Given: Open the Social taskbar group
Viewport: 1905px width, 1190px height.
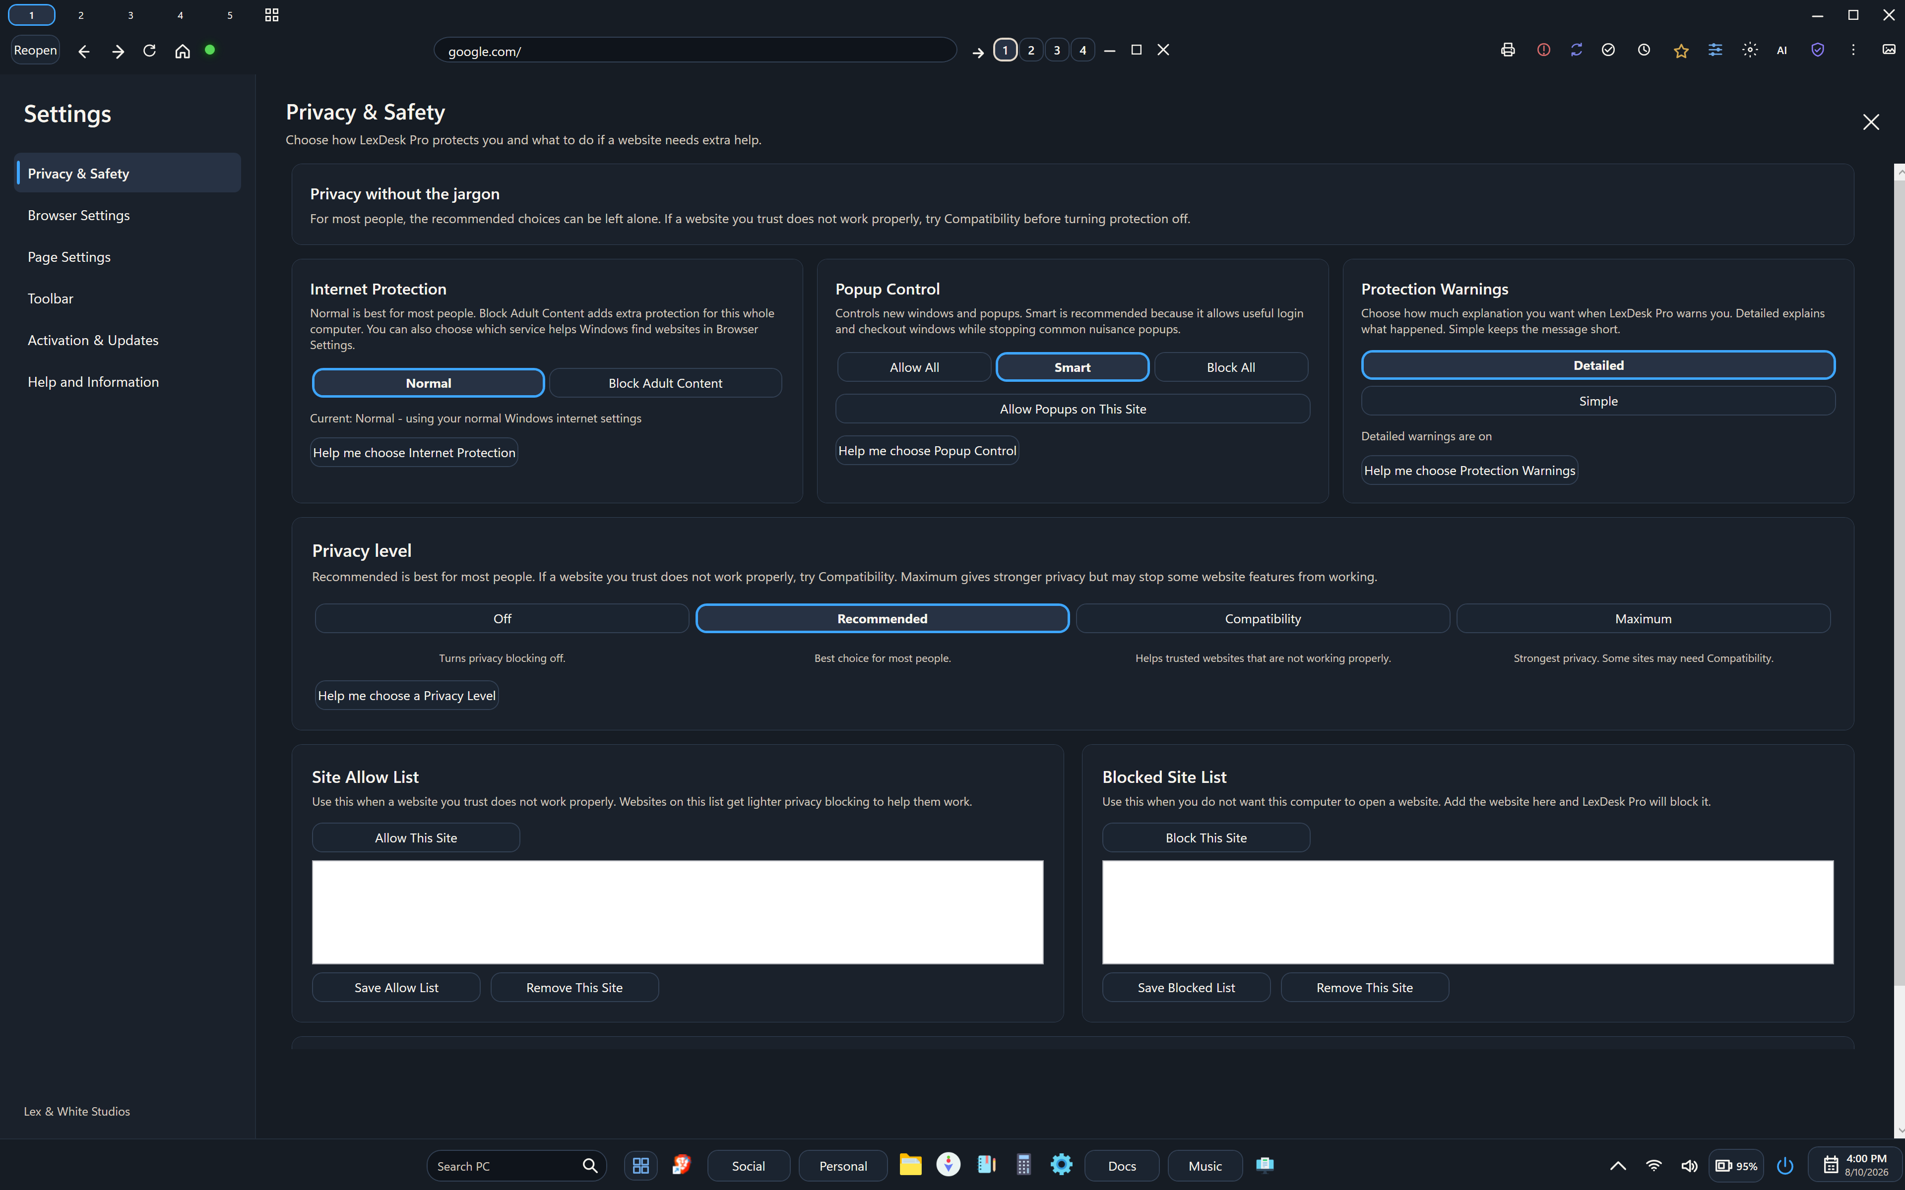Looking at the screenshot, I should (x=749, y=1166).
